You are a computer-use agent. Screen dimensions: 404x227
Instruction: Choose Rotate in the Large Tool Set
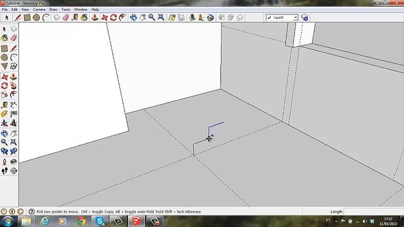(x=4, y=86)
